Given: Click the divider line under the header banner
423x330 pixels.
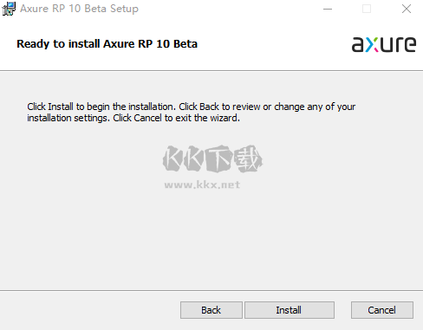Looking at the screenshot, I should [x=211, y=70].
